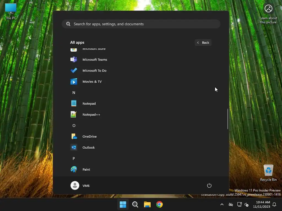Go Back from All apps list
Screen dimensions: 282x211
pyautogui.click(x=203, y=43)
